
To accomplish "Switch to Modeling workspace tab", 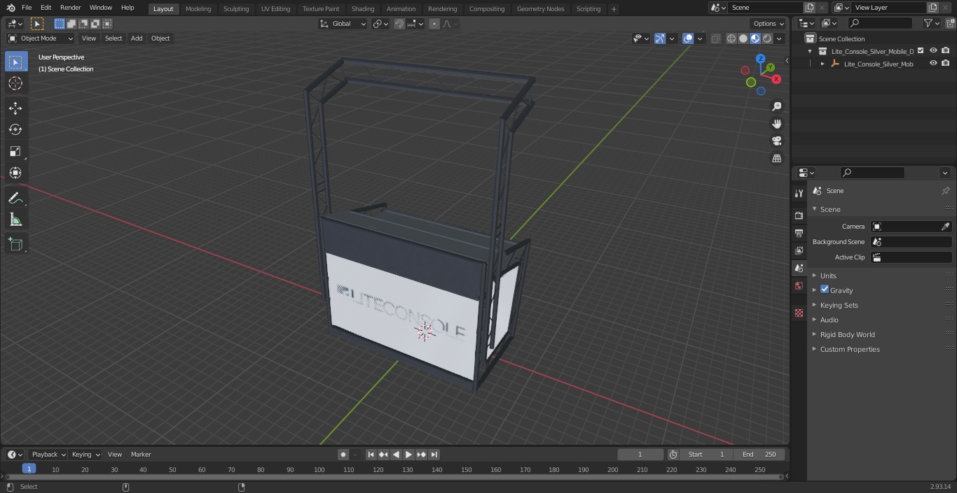I will [198, 9].
